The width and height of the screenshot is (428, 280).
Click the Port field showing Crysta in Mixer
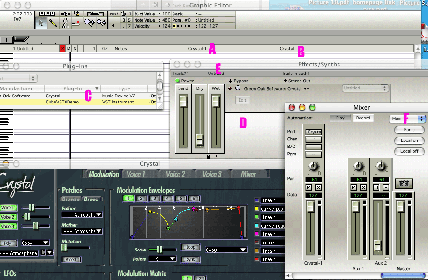(x=313, y=132)
